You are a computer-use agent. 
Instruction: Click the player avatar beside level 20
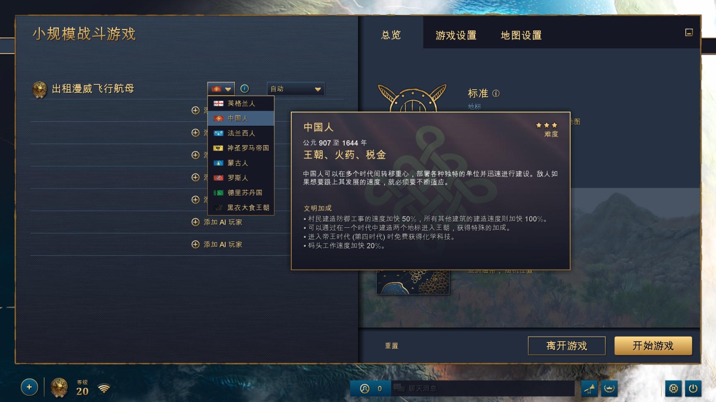coord(59,388)
